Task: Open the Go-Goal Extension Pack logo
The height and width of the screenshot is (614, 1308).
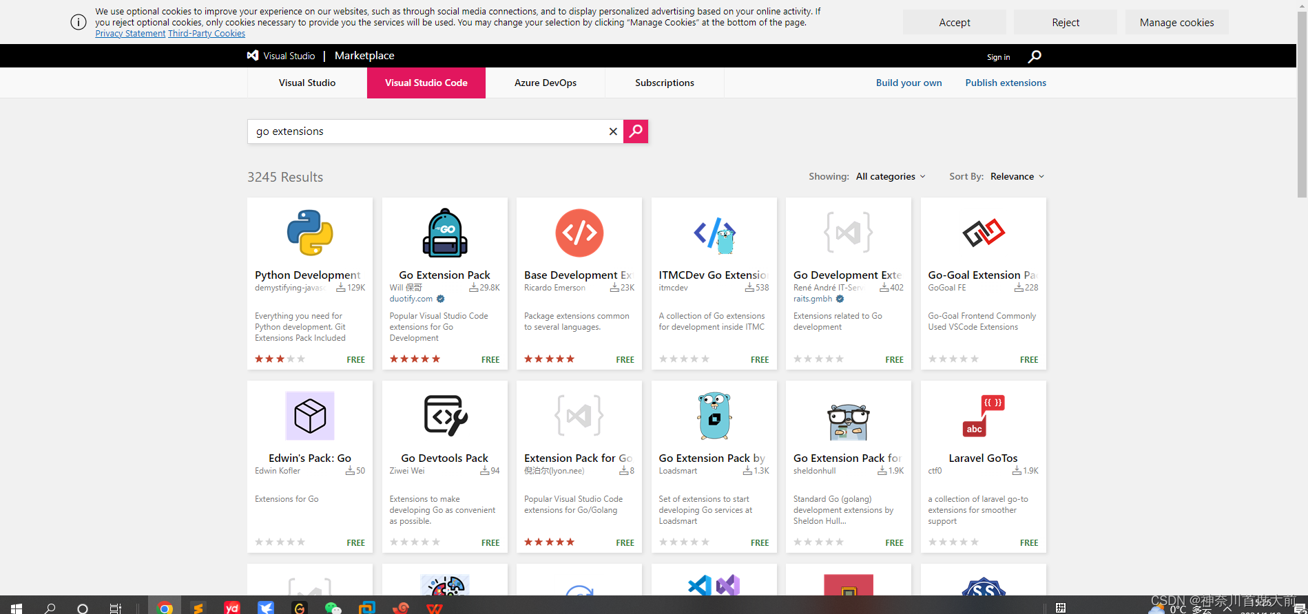Action: 984,233
